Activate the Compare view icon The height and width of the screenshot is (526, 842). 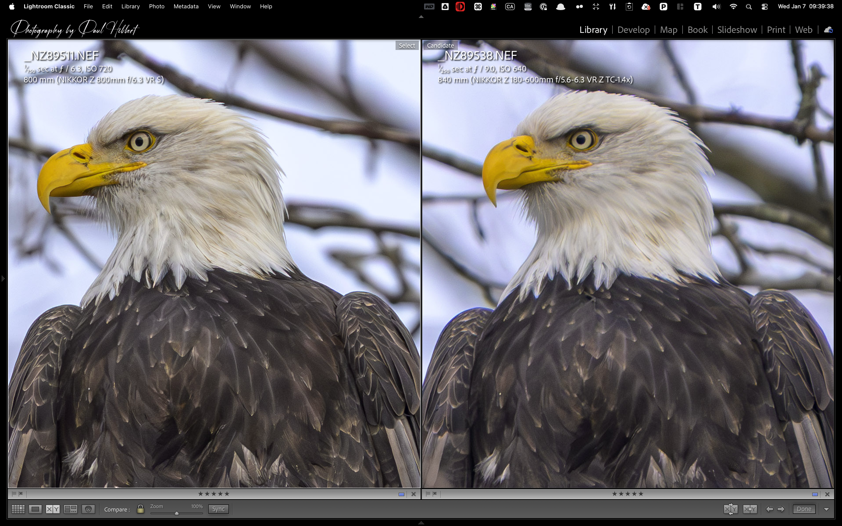pos(53,509)
